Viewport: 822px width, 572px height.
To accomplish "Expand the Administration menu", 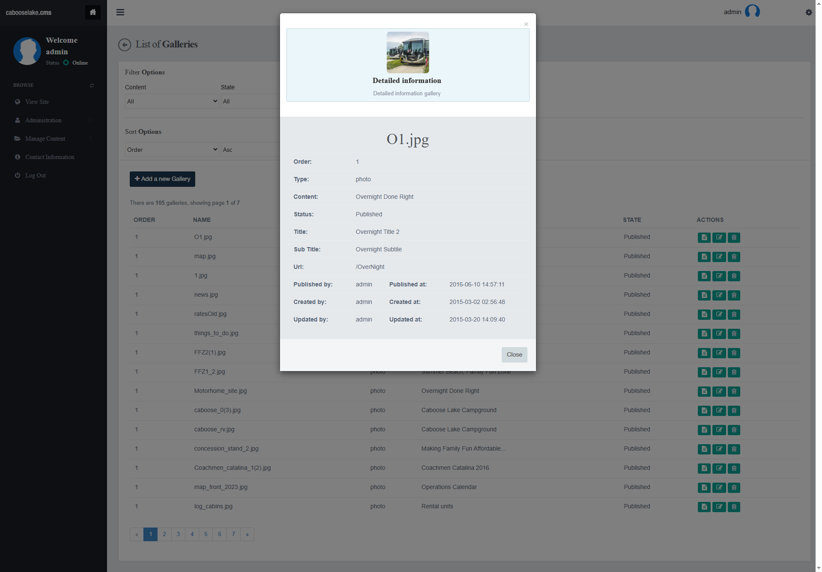I will 43,121.
